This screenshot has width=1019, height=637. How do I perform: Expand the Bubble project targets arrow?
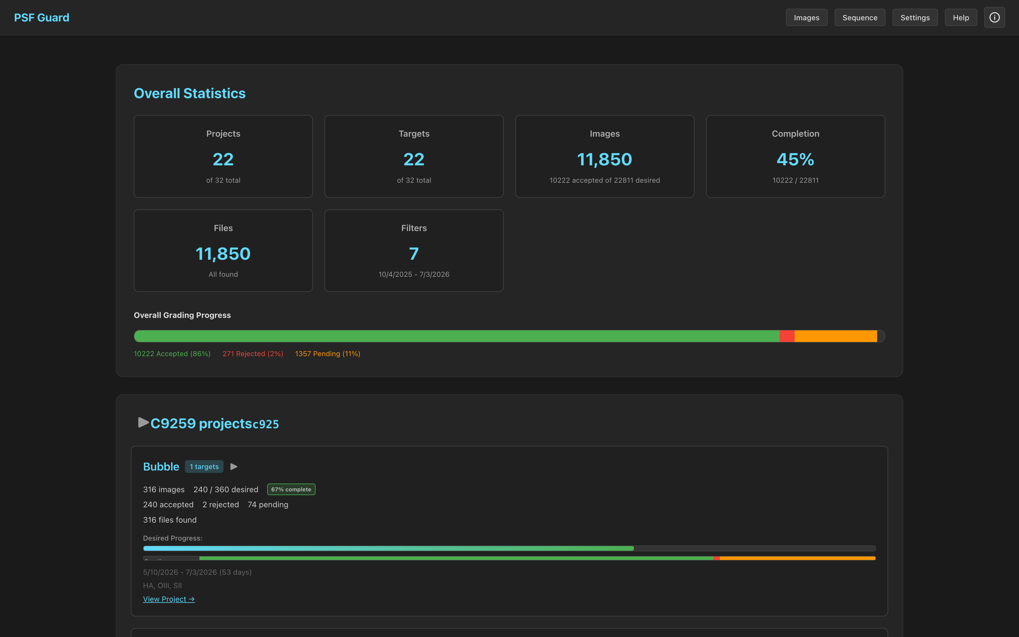pos(234,466)
